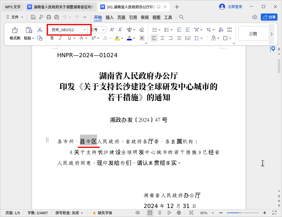Click the yellow highlight color swatch

coord(117,38)
